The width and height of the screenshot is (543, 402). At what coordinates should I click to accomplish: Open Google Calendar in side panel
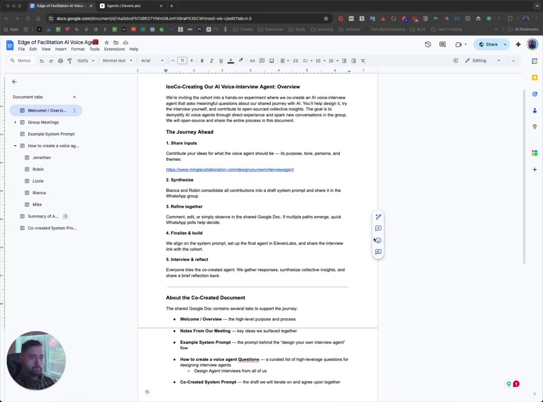535,61
